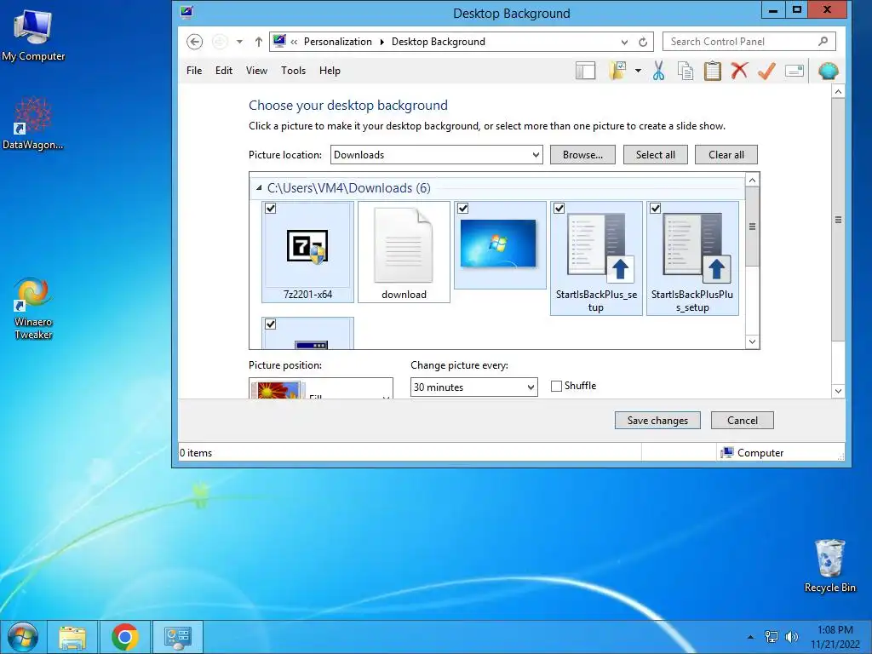Open the Recycle Bin icon
The image size is (872, 654).
coord(829,565)
